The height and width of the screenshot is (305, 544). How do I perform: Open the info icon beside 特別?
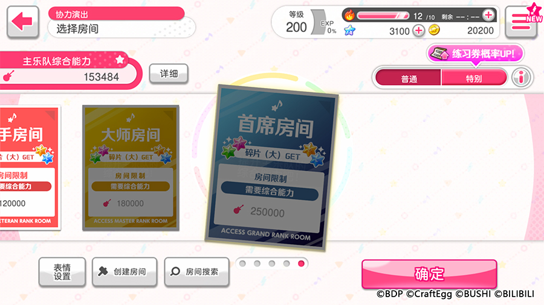point(521,78)
